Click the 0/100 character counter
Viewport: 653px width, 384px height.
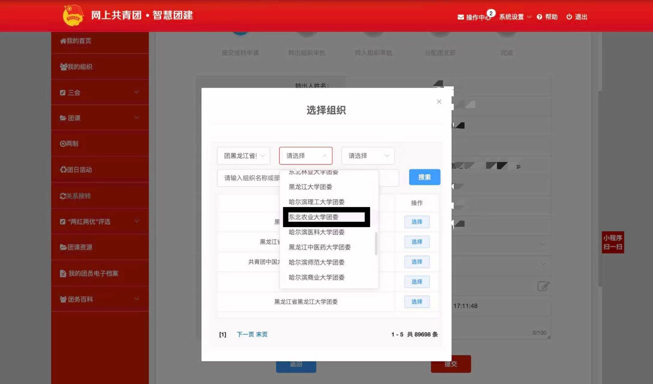click(x=539, y=333)
